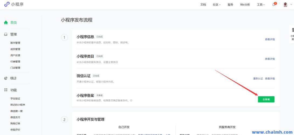The height and width of the screenshot is (135, 294).
Task: View details for 小程序信息
Action: point(270,39)
